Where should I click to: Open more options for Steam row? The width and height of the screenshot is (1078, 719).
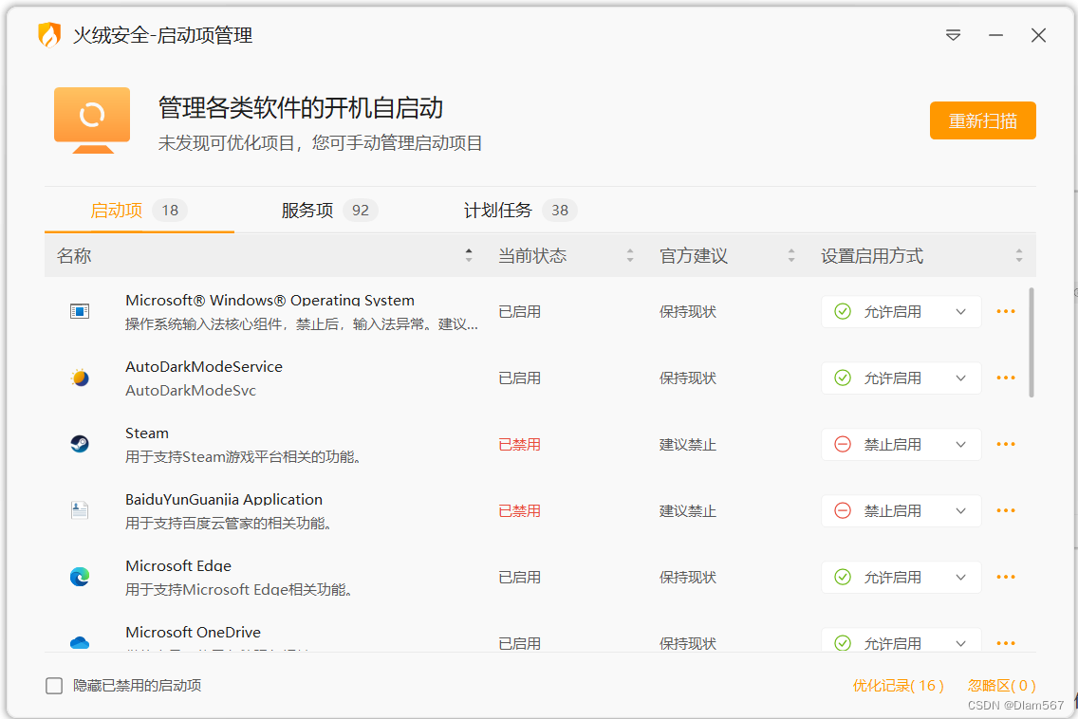1006,444
